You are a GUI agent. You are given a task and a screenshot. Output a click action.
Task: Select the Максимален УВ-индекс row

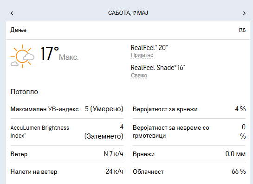click(x=67, y=109)
